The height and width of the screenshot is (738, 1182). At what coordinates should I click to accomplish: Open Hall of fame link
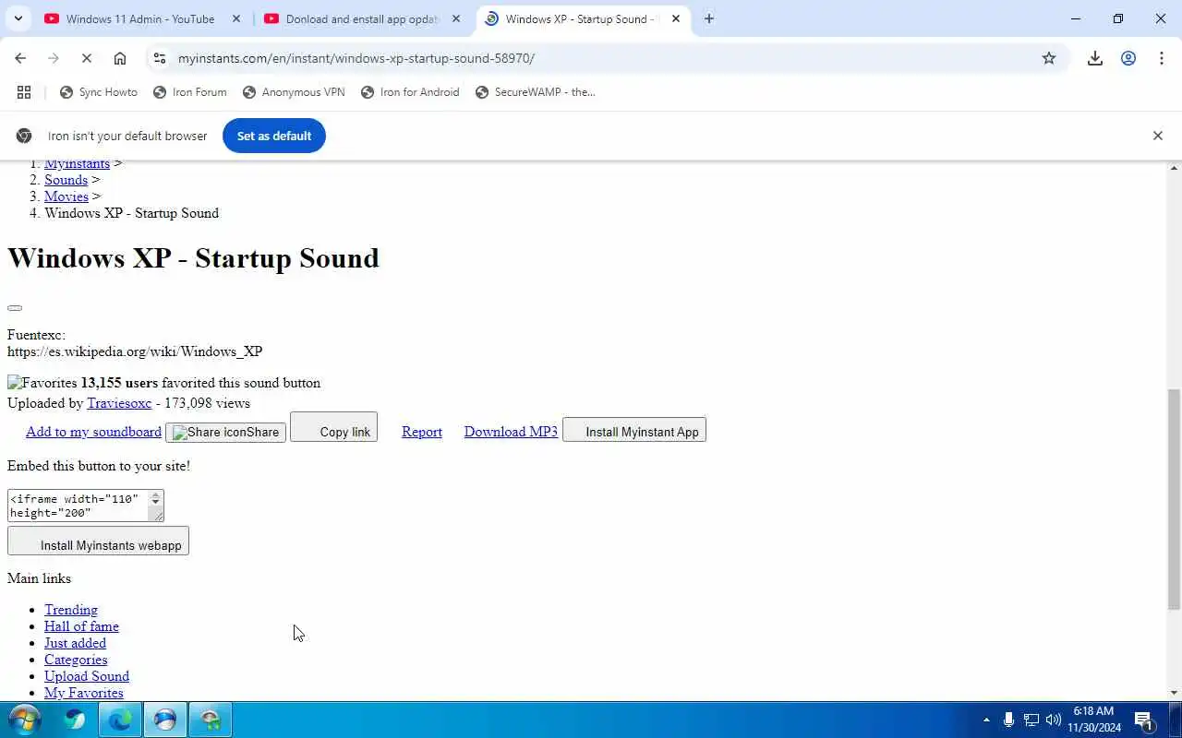(81, 626)
